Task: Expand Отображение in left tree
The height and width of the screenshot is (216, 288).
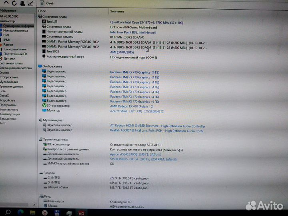Action: [9, 77]
